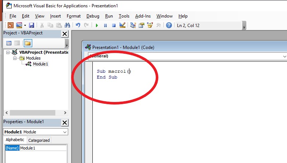Image resolution: width=287 pixels, height=163 pixels.
Task: Open the Properties Window toolbar icon
Action: (141, 25)
